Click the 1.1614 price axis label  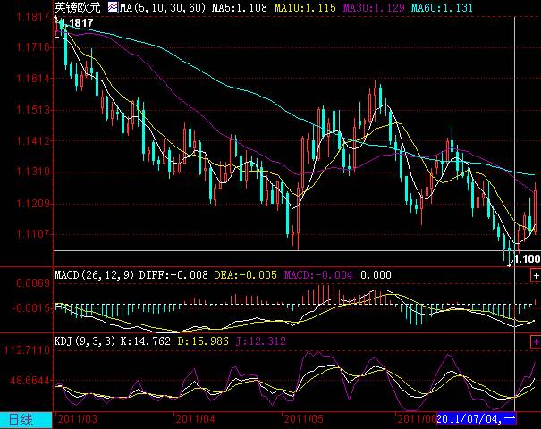coord(33,79)
